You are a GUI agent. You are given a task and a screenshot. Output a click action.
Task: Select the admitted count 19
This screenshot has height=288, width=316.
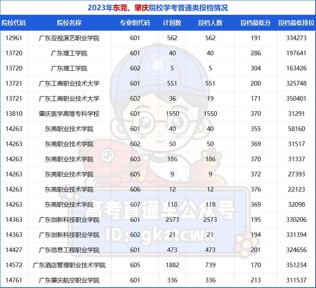tap(210, 98)
